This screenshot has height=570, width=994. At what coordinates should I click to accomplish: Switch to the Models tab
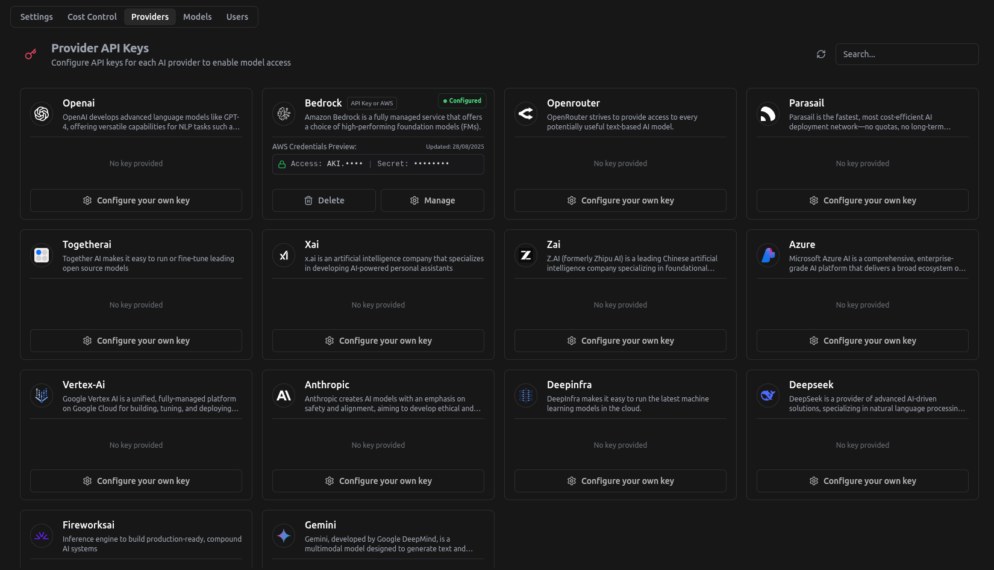197,17
